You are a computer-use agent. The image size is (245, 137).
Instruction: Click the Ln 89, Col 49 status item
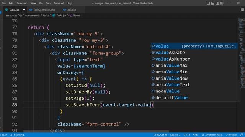coord(160,135)
